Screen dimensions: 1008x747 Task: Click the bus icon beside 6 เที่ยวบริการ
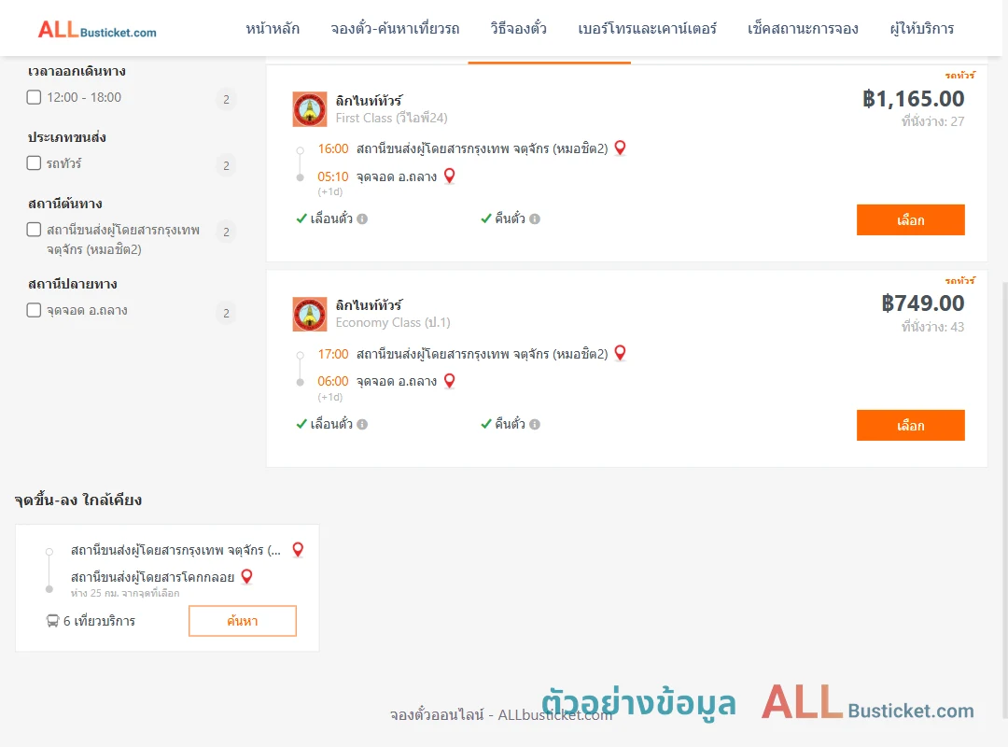52,621
